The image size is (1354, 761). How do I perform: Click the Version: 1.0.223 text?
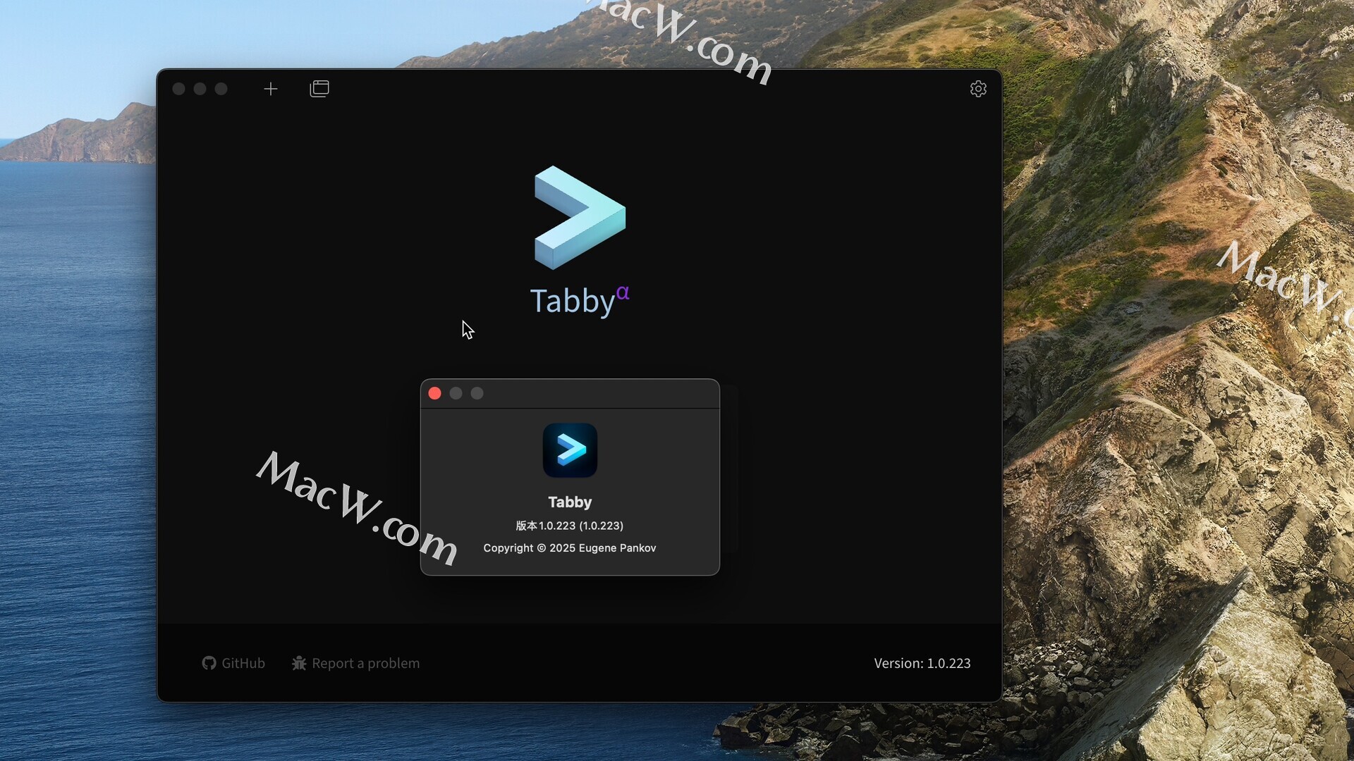pos(922,663)
